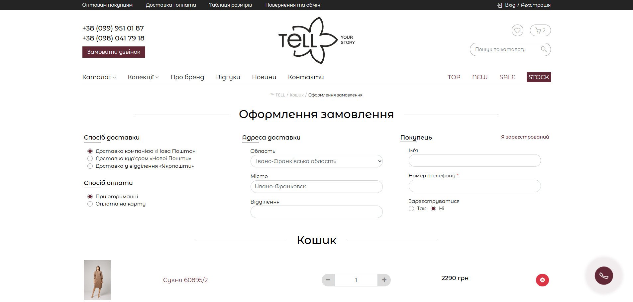Select delivery by «Нова Пошта» company
Screen dimensions: 633x302
click(x=90, y=151)
